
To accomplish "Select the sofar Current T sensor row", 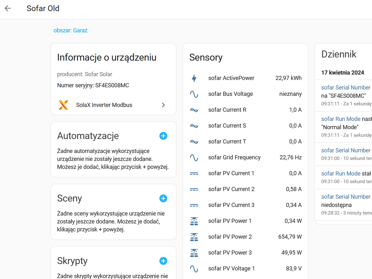I will pyautogui.click(x=245, y=142).
